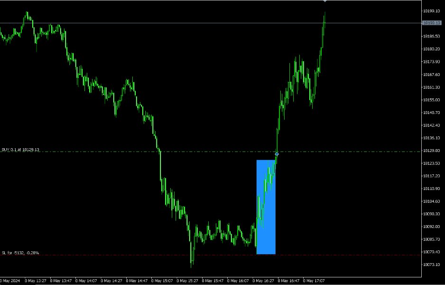Click the 18155.00 price scale label
This screenshot has width=445, height=285.
click(431, 100)
